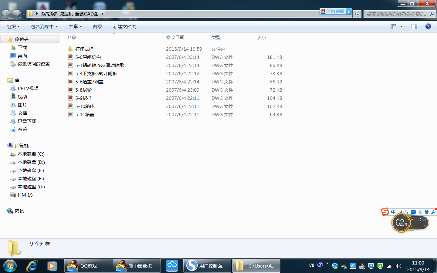
Task: Open Explorer help with the question mark icon
Action: coord(428,26)
